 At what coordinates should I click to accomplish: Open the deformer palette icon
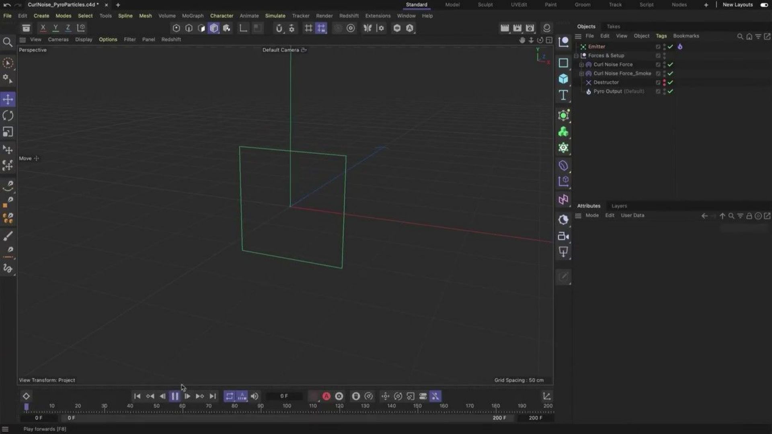(563, 166)
